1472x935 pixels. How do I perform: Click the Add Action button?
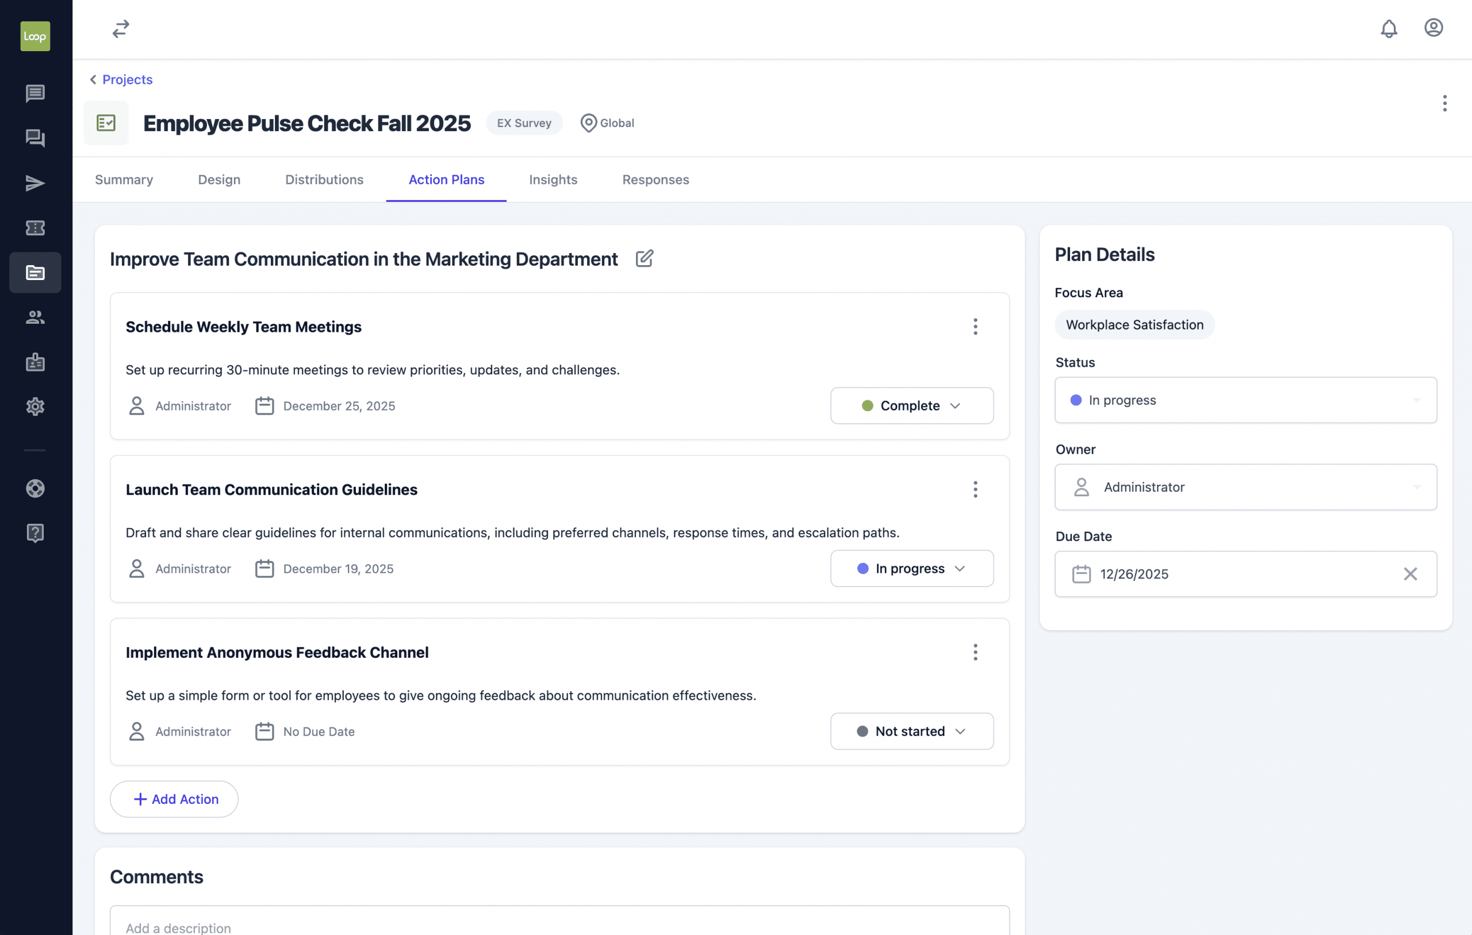pyautogui.click(x=174, y=799)
